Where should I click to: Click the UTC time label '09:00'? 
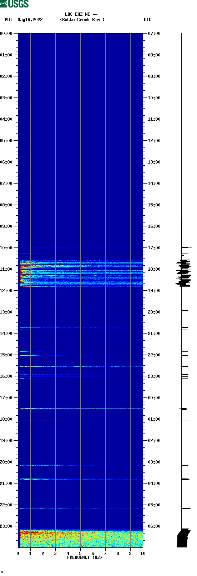point(154,76)
